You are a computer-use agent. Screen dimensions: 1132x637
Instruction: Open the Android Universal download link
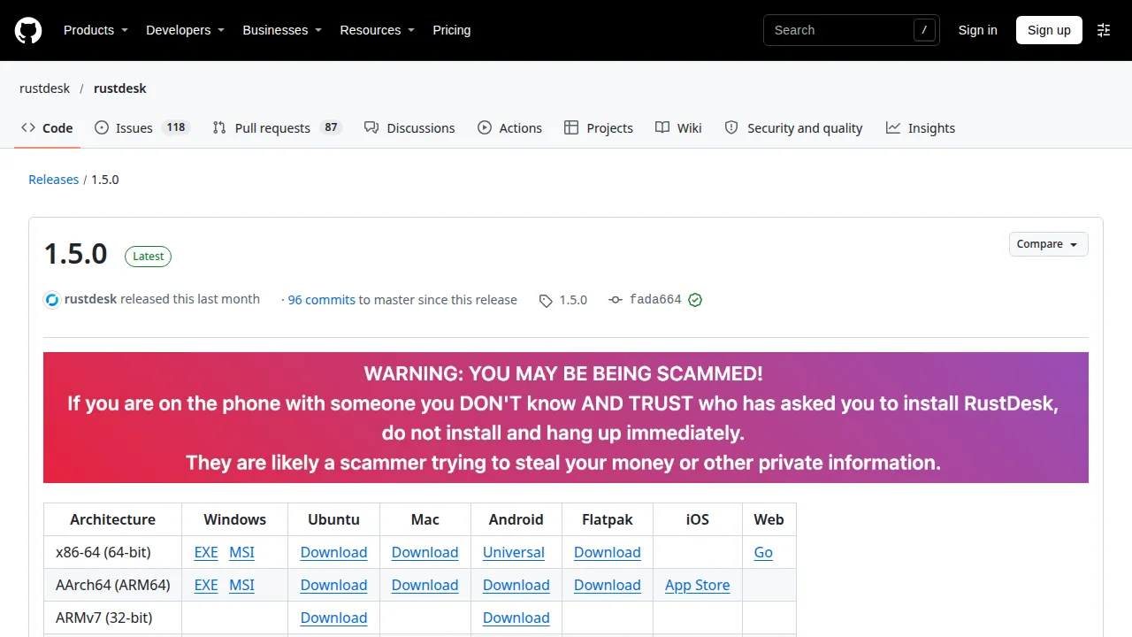pyautogui.click(x=514, y=552)
